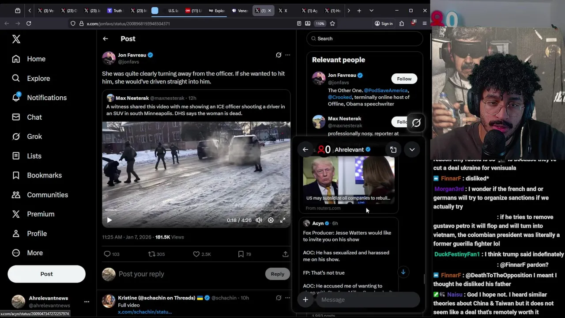Open x.com/schachin link in reply
Image resolution: width=565 pixels, height=318 pixels.
(145, 312)
